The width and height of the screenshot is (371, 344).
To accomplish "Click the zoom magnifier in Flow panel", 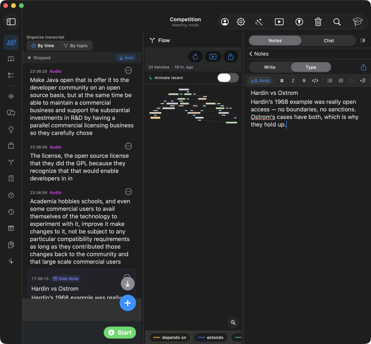I will [x=233, y=322].
